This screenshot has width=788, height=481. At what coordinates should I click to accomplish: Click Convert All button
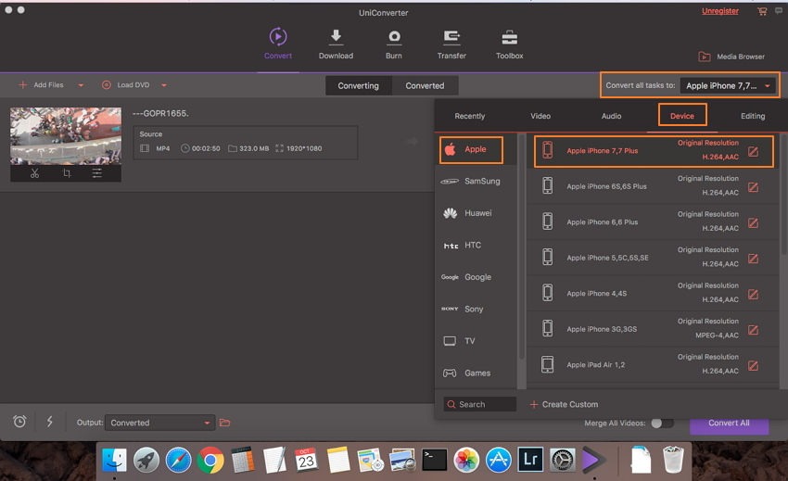[730, 424]
